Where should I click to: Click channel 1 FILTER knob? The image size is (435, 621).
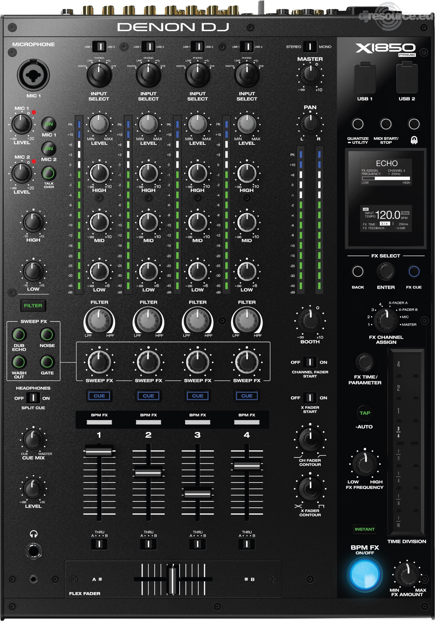[x=99, y=321]
